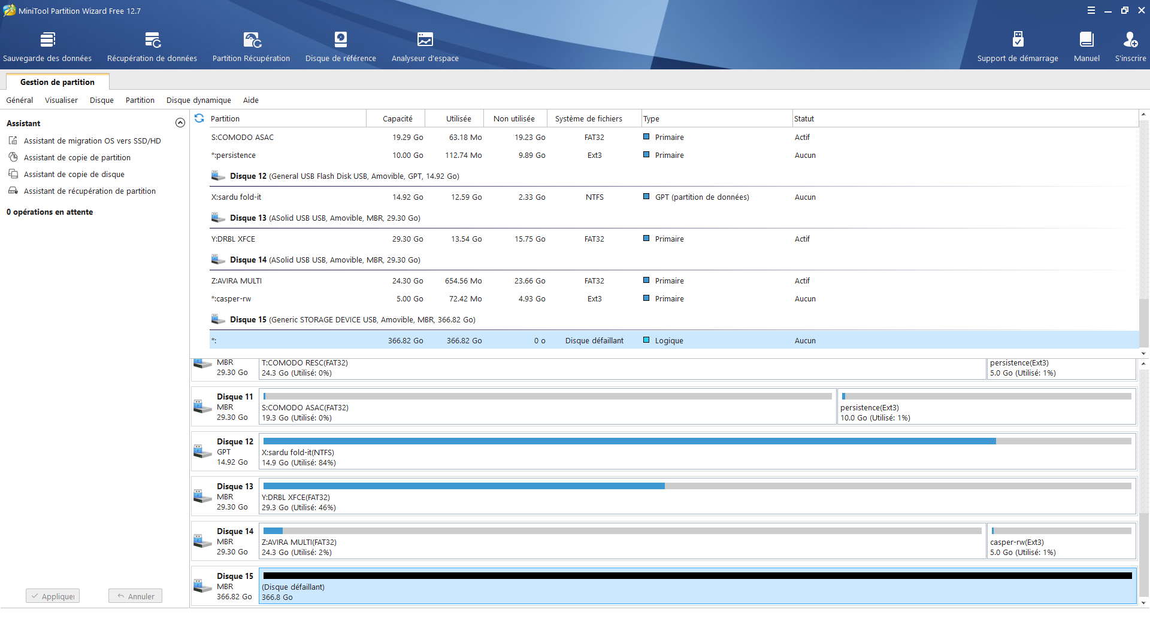Click Disque 14 drive icon in disk map

click(x=202, y=541)
